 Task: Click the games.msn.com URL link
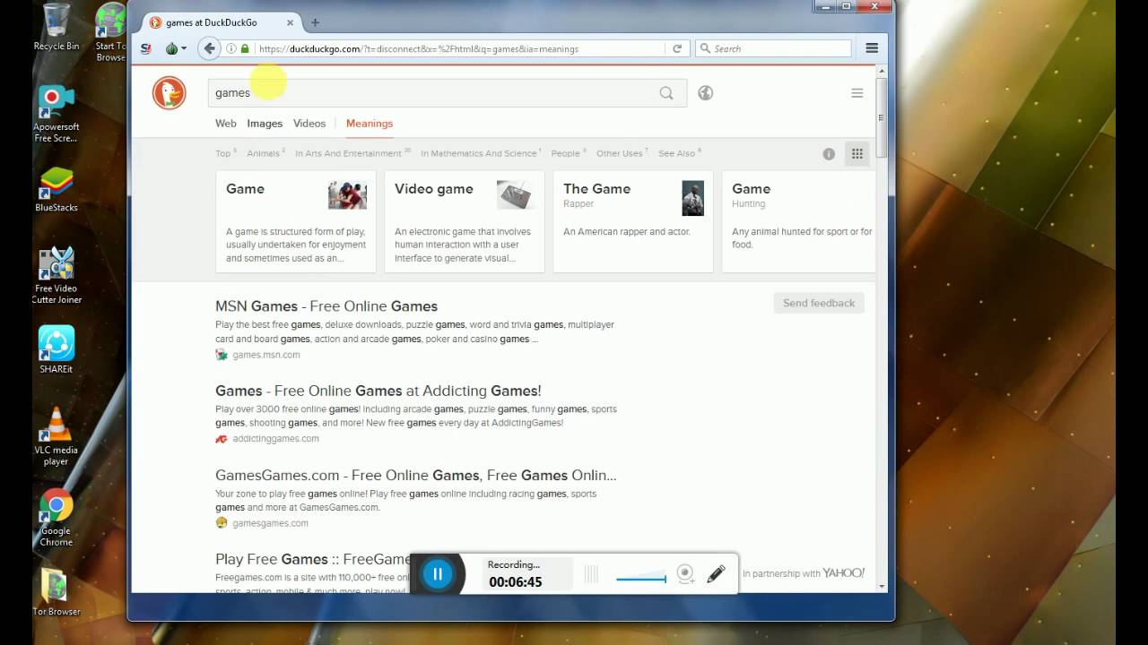(x=265, y=355)
